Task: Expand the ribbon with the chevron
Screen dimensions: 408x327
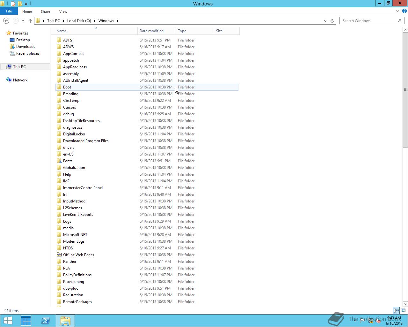Action: (397, 11)
